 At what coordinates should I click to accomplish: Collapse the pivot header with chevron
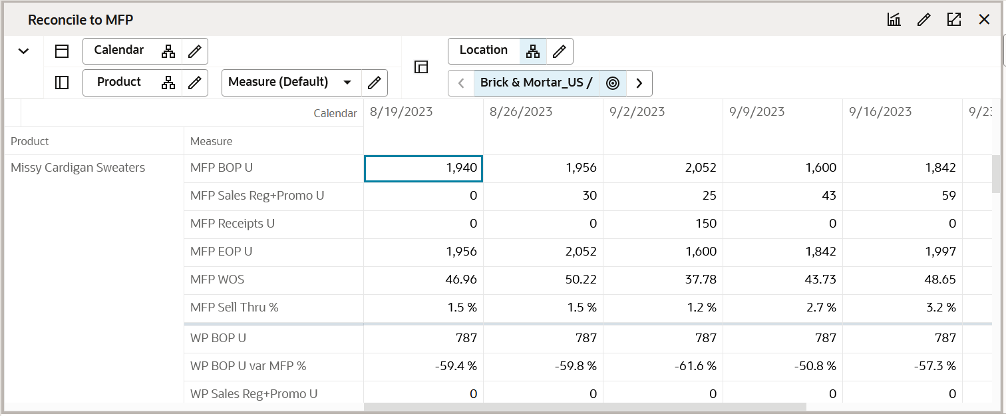[x=23, y=51]
